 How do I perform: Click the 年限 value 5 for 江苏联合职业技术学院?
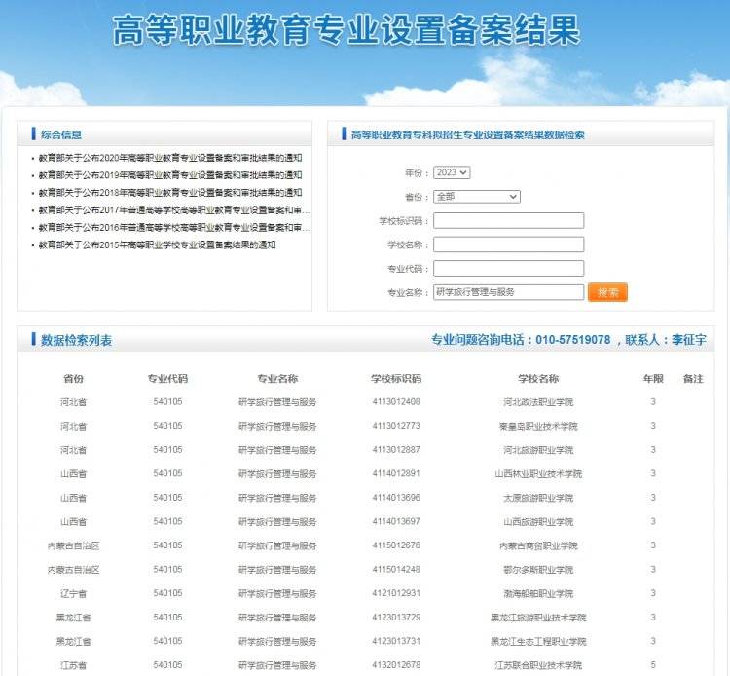pyautogui.click(x=653, y=665)
